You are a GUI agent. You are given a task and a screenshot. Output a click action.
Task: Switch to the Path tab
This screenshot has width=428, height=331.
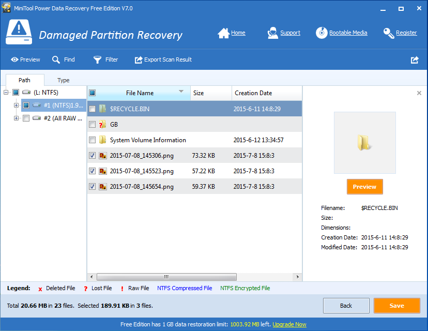point(25,80)
